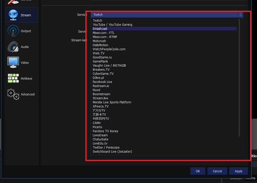Select CyberGame.TV entry
257x183 pixels.
click(164, 74)
